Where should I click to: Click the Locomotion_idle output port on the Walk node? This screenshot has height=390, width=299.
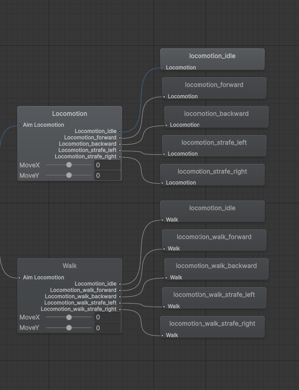click(120, 284)
